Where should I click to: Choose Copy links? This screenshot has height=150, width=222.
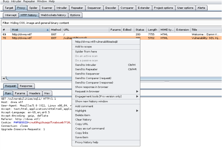click(106, 133)
